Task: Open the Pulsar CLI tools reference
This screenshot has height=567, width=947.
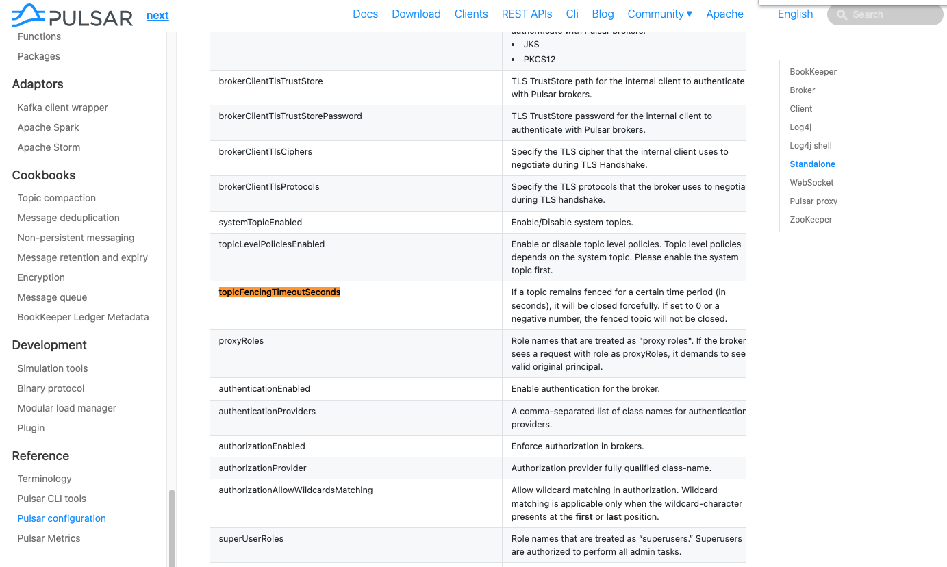Action: coord(52,499)
